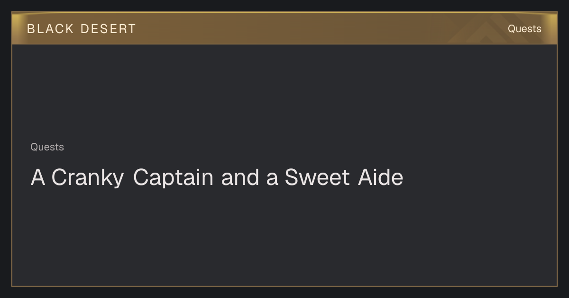Click the gold panel border at the bottom

point(284,286)
